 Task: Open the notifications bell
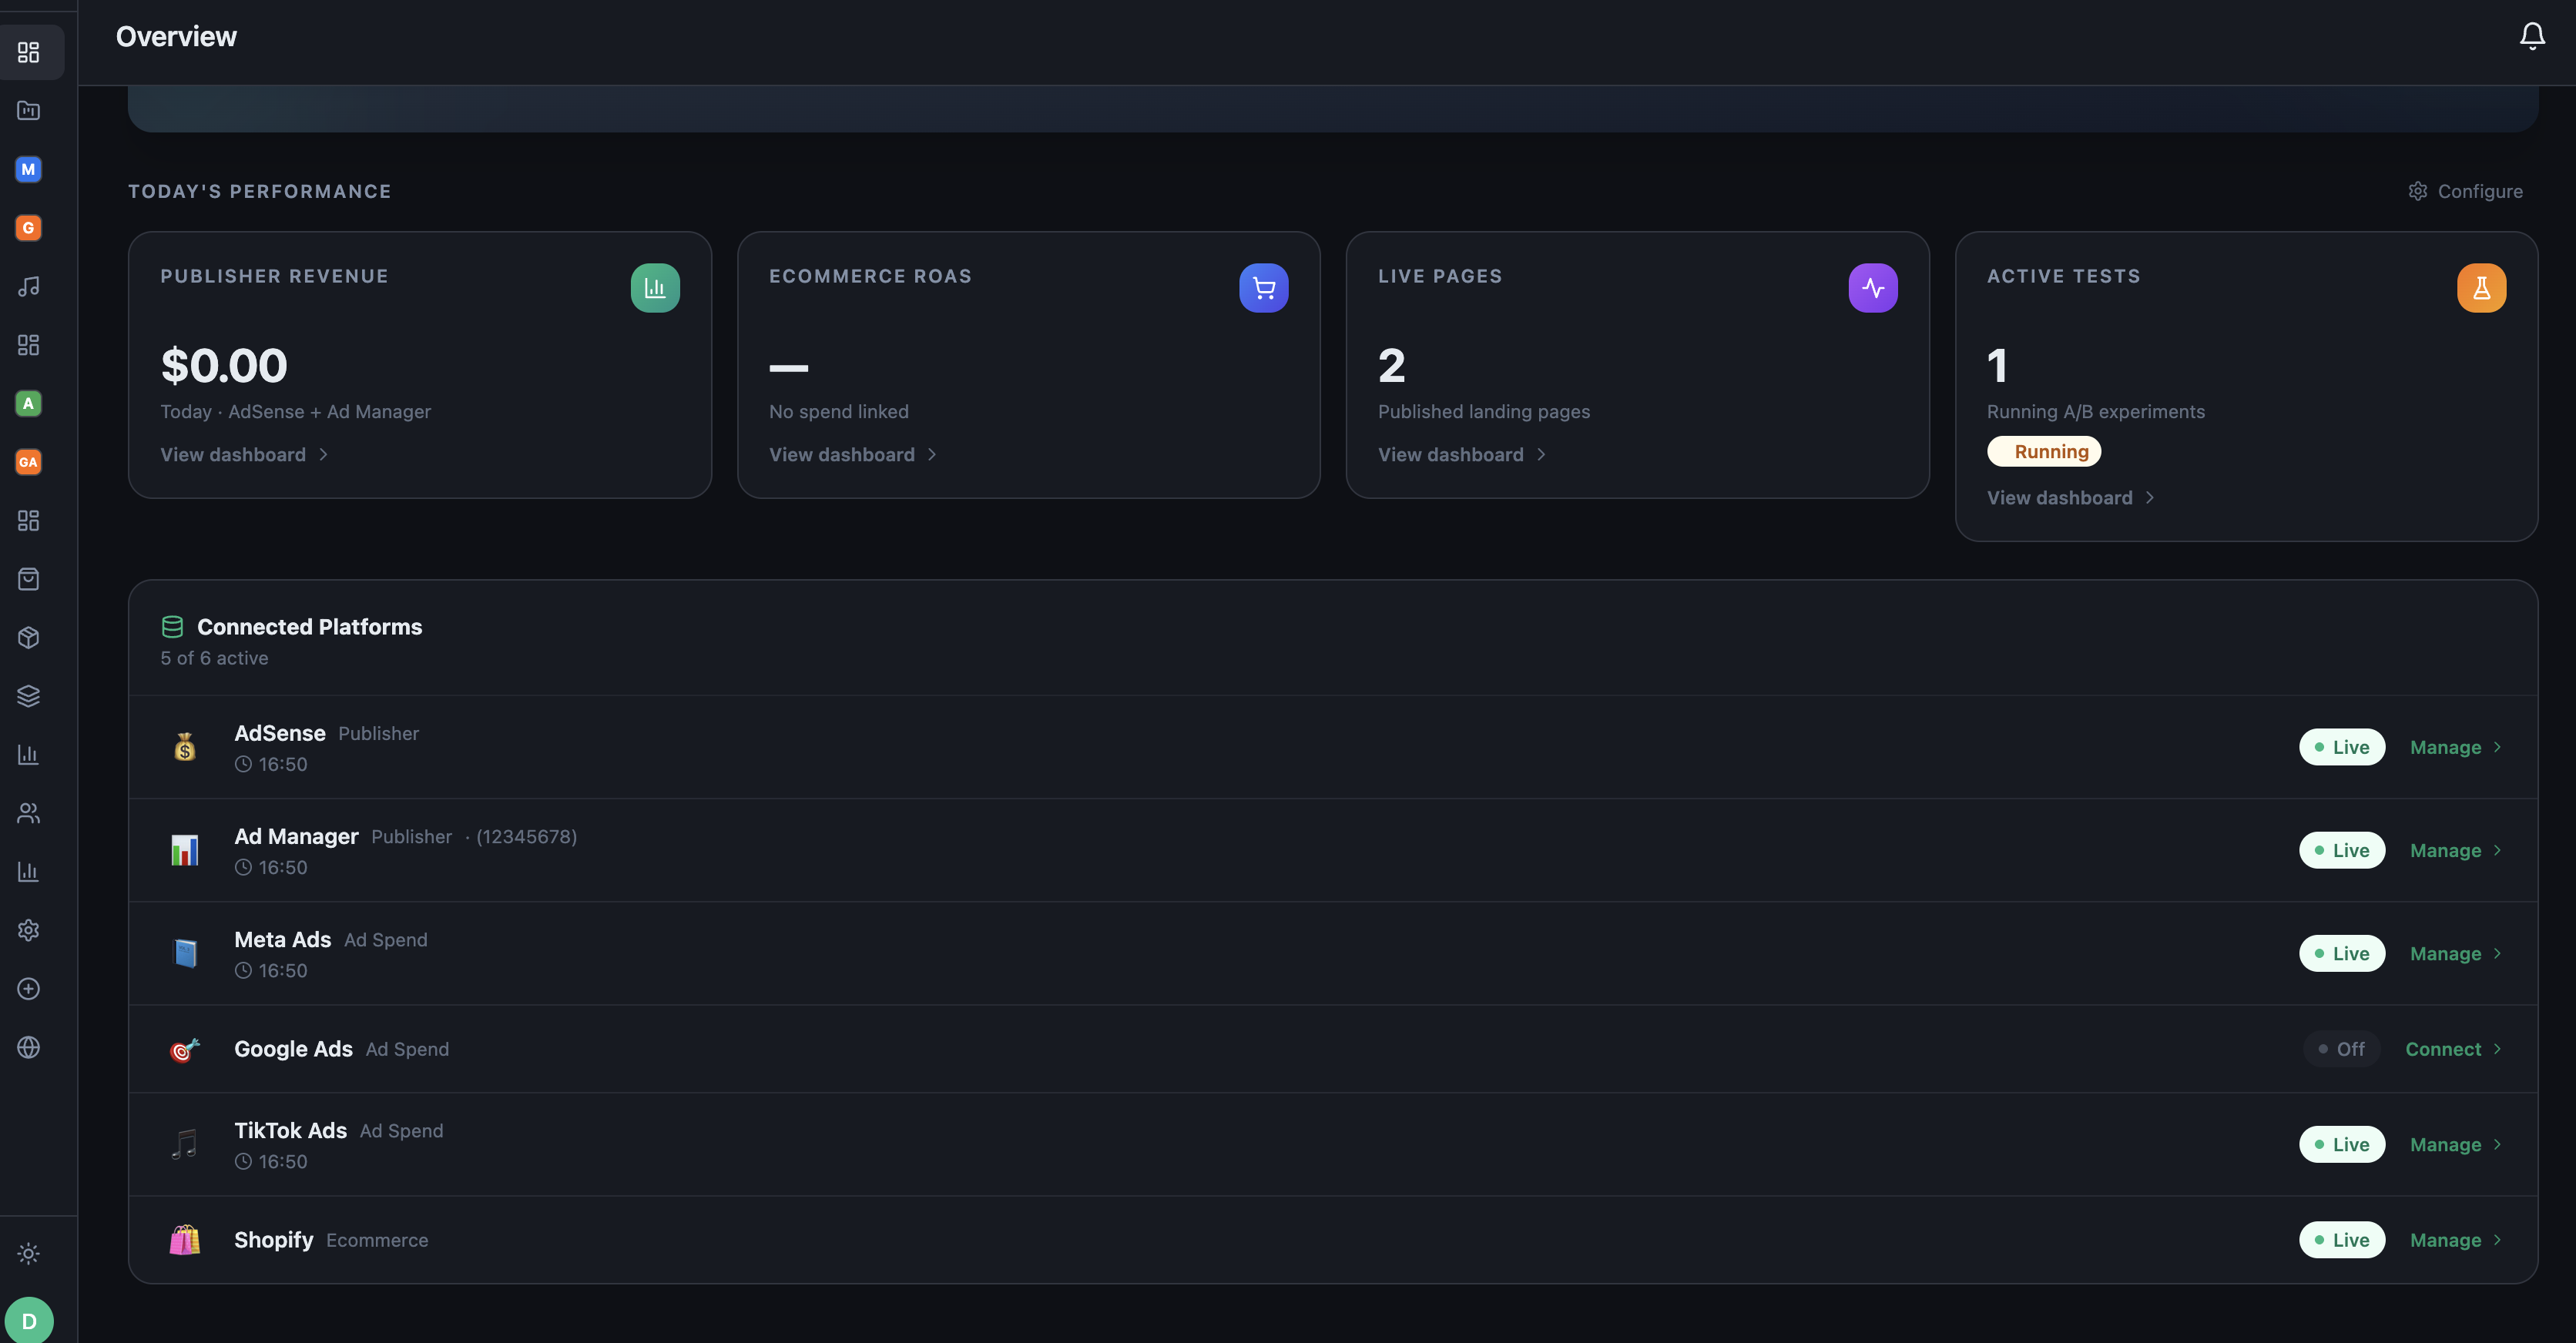(x=2531, y=36)
